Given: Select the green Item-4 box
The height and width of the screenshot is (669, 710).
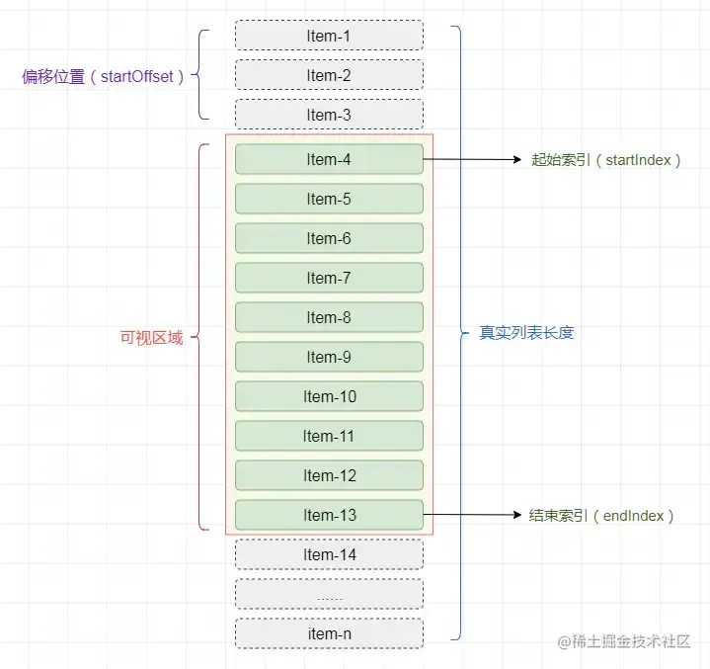Looking at the screenshot, I should (x=329, y=159).
